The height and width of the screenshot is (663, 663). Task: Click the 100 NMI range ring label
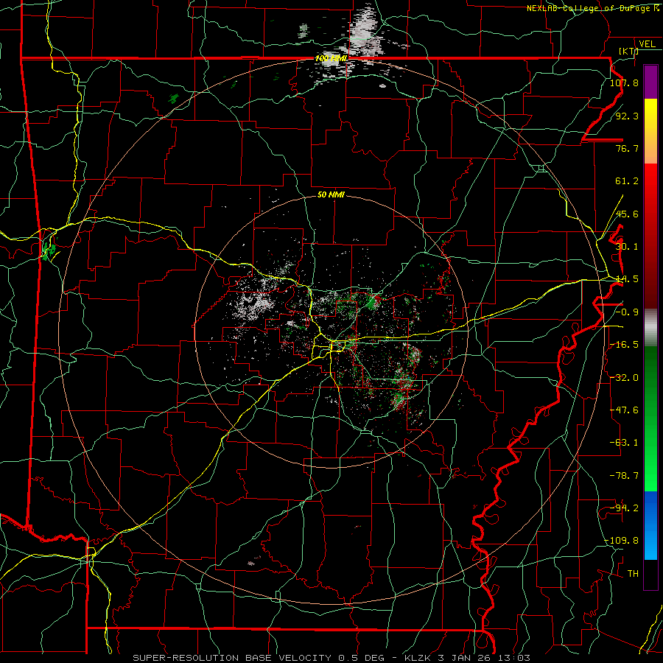(x=331, y=58)
